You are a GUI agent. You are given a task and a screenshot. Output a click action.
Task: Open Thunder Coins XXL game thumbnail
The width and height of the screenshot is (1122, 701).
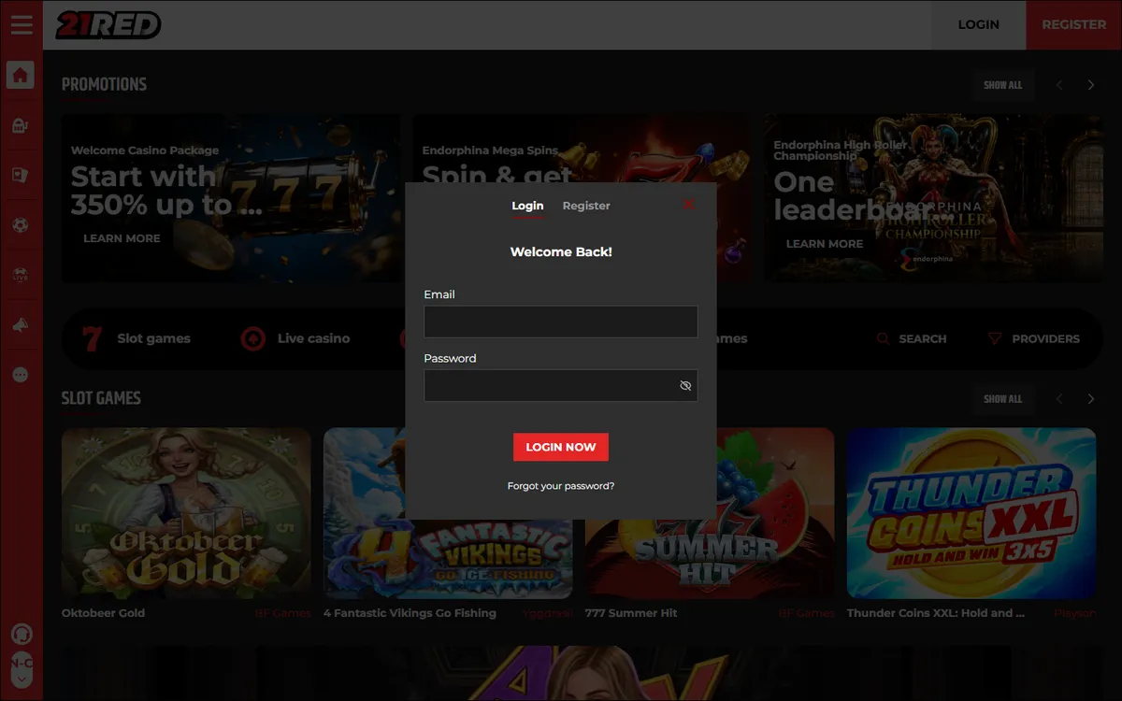971,513
